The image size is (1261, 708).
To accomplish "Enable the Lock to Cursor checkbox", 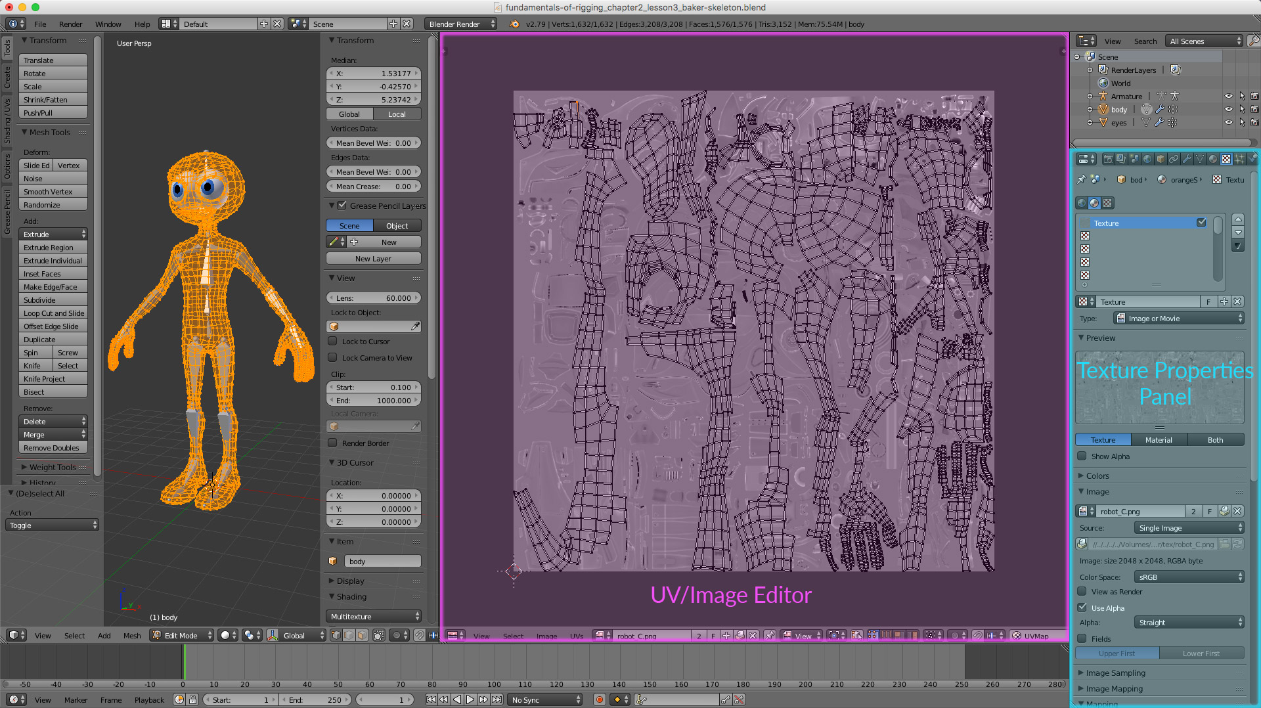I will click(x=333, y=341).
